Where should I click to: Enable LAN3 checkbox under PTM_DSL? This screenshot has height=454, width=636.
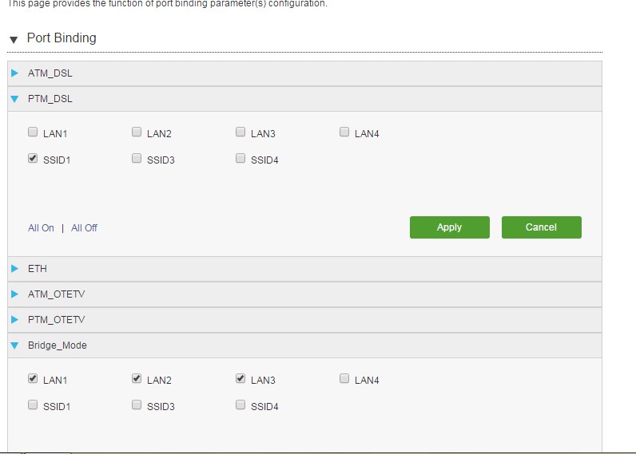(x=240, y=132)
